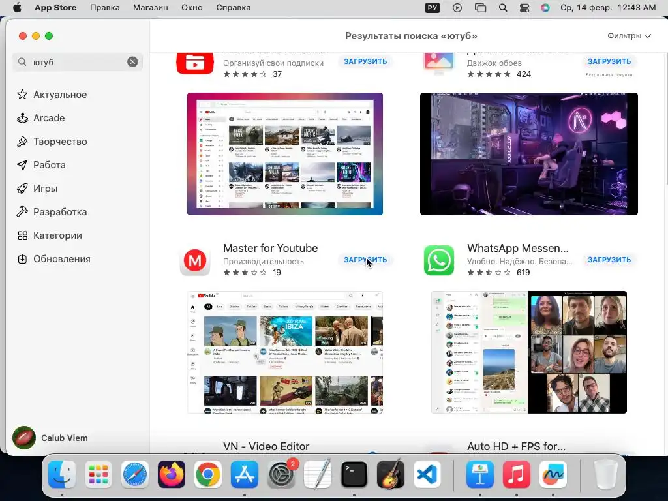Open Игры section with rocket icon
This screenshot has height=501, width=668.
(x=37, y=189)
